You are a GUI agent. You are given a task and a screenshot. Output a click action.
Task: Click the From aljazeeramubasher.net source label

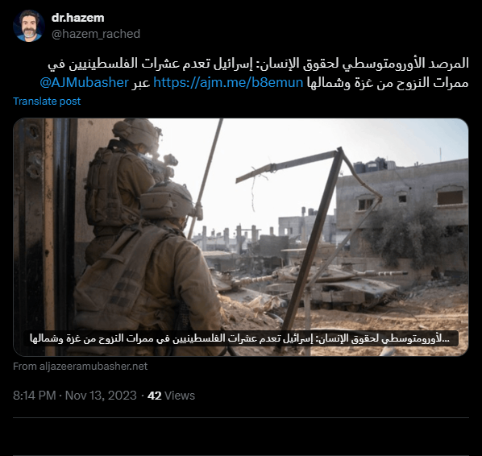tap(81, 367)
